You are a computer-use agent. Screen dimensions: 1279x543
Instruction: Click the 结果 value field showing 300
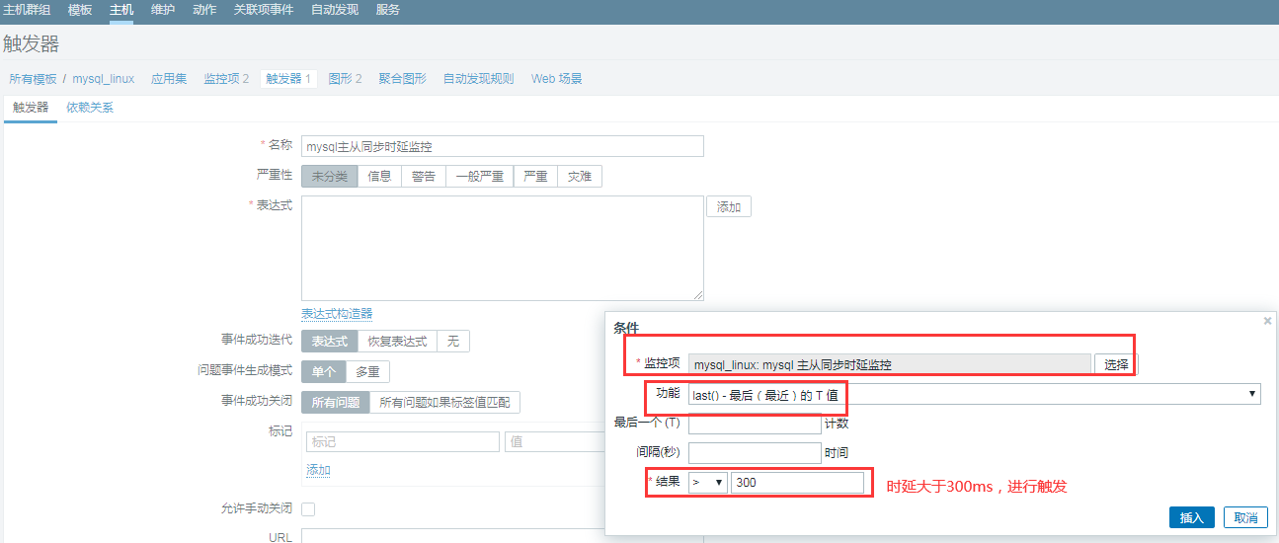pyautogui.click(x=798, y=483)
